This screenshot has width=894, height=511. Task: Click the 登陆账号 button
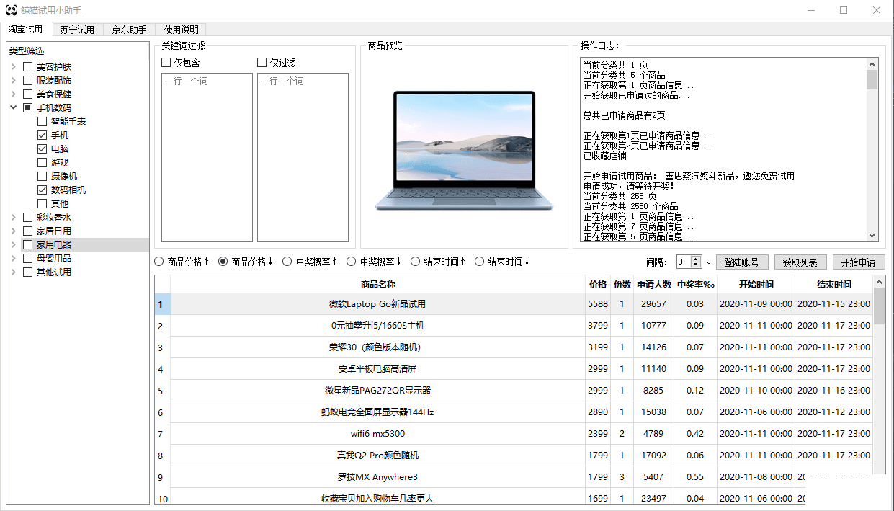(x=742, y=262)
